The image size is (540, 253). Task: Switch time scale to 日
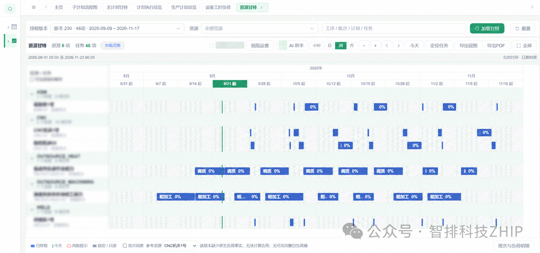[x=329, y=46]
